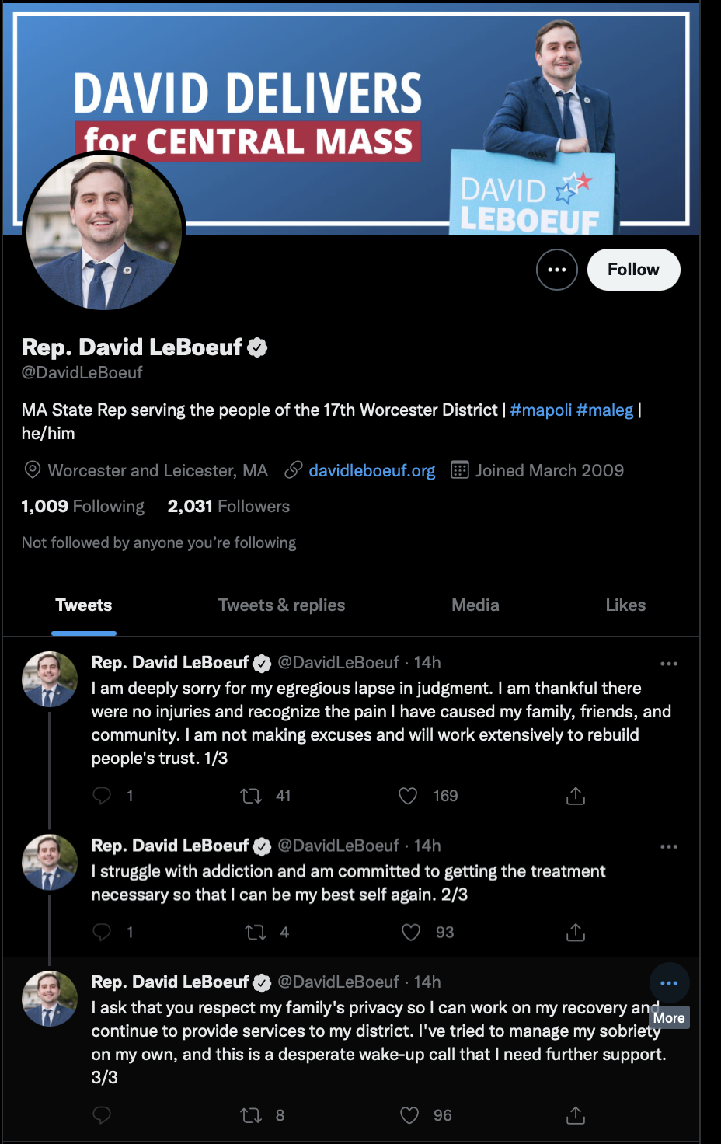Open highlighted More menu on 3/3 tweet
This screenshot has width=721, height=1144.
click(669, 983)
